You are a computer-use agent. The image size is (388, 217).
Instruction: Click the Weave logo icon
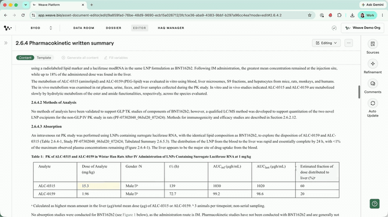8,28
